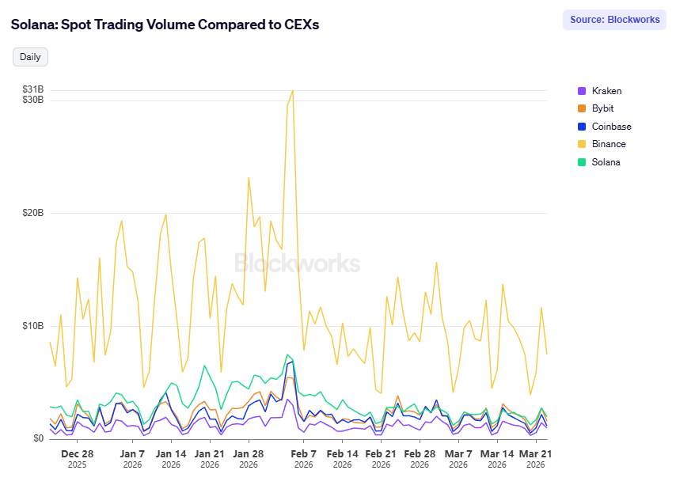Expand the Coinbase legend entry
The image size is (676, 489).
coord(608,126)
